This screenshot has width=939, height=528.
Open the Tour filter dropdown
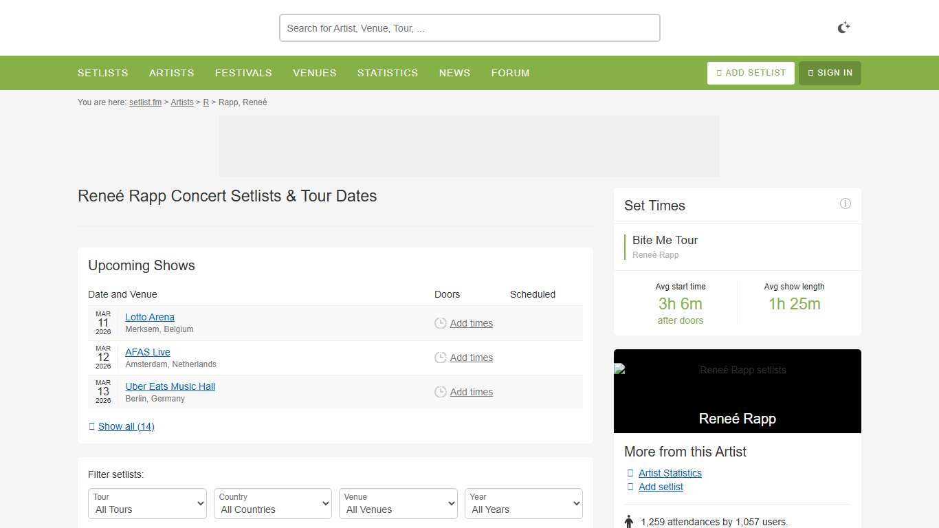[147, 503]
